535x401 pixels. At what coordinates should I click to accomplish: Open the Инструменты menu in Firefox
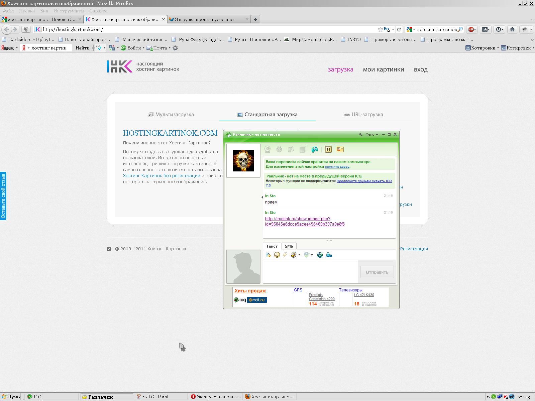coord(69,11)
